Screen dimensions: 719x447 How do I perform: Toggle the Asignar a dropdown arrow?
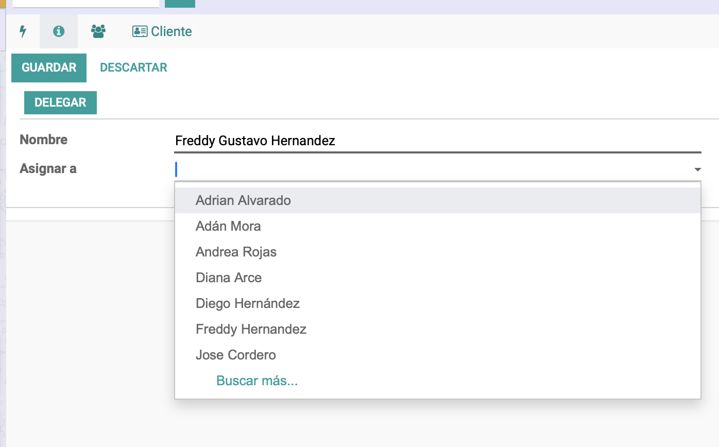tap(697, 169)
